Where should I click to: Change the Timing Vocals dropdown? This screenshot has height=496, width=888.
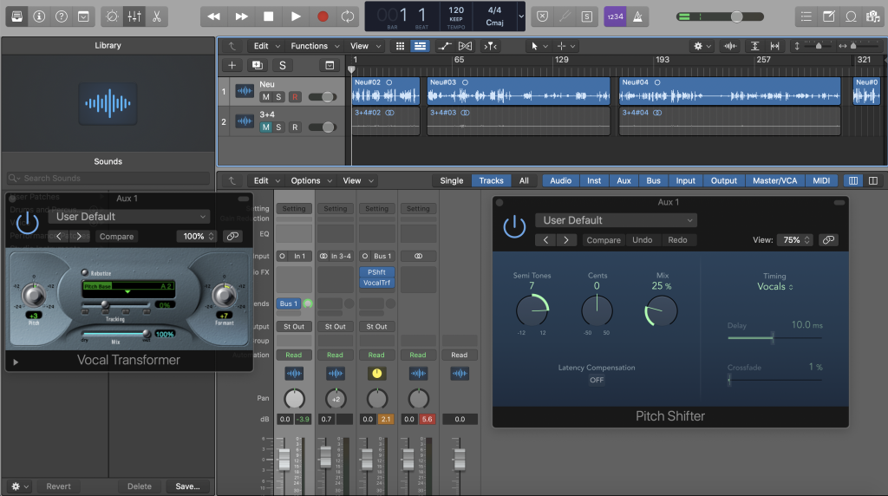pyautogui.click(x=774, y=286)
